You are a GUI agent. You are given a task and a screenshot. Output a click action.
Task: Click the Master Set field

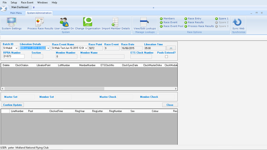point(26,97)
